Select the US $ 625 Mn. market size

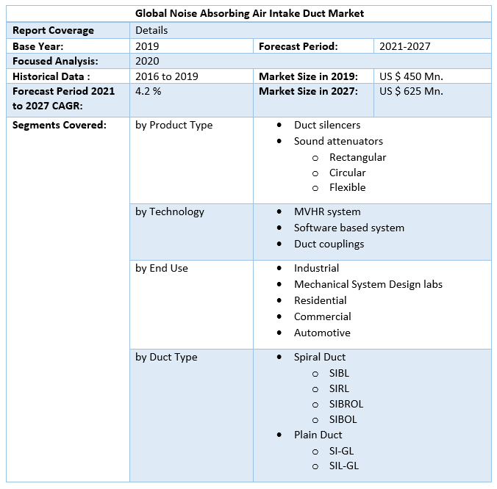411,91
